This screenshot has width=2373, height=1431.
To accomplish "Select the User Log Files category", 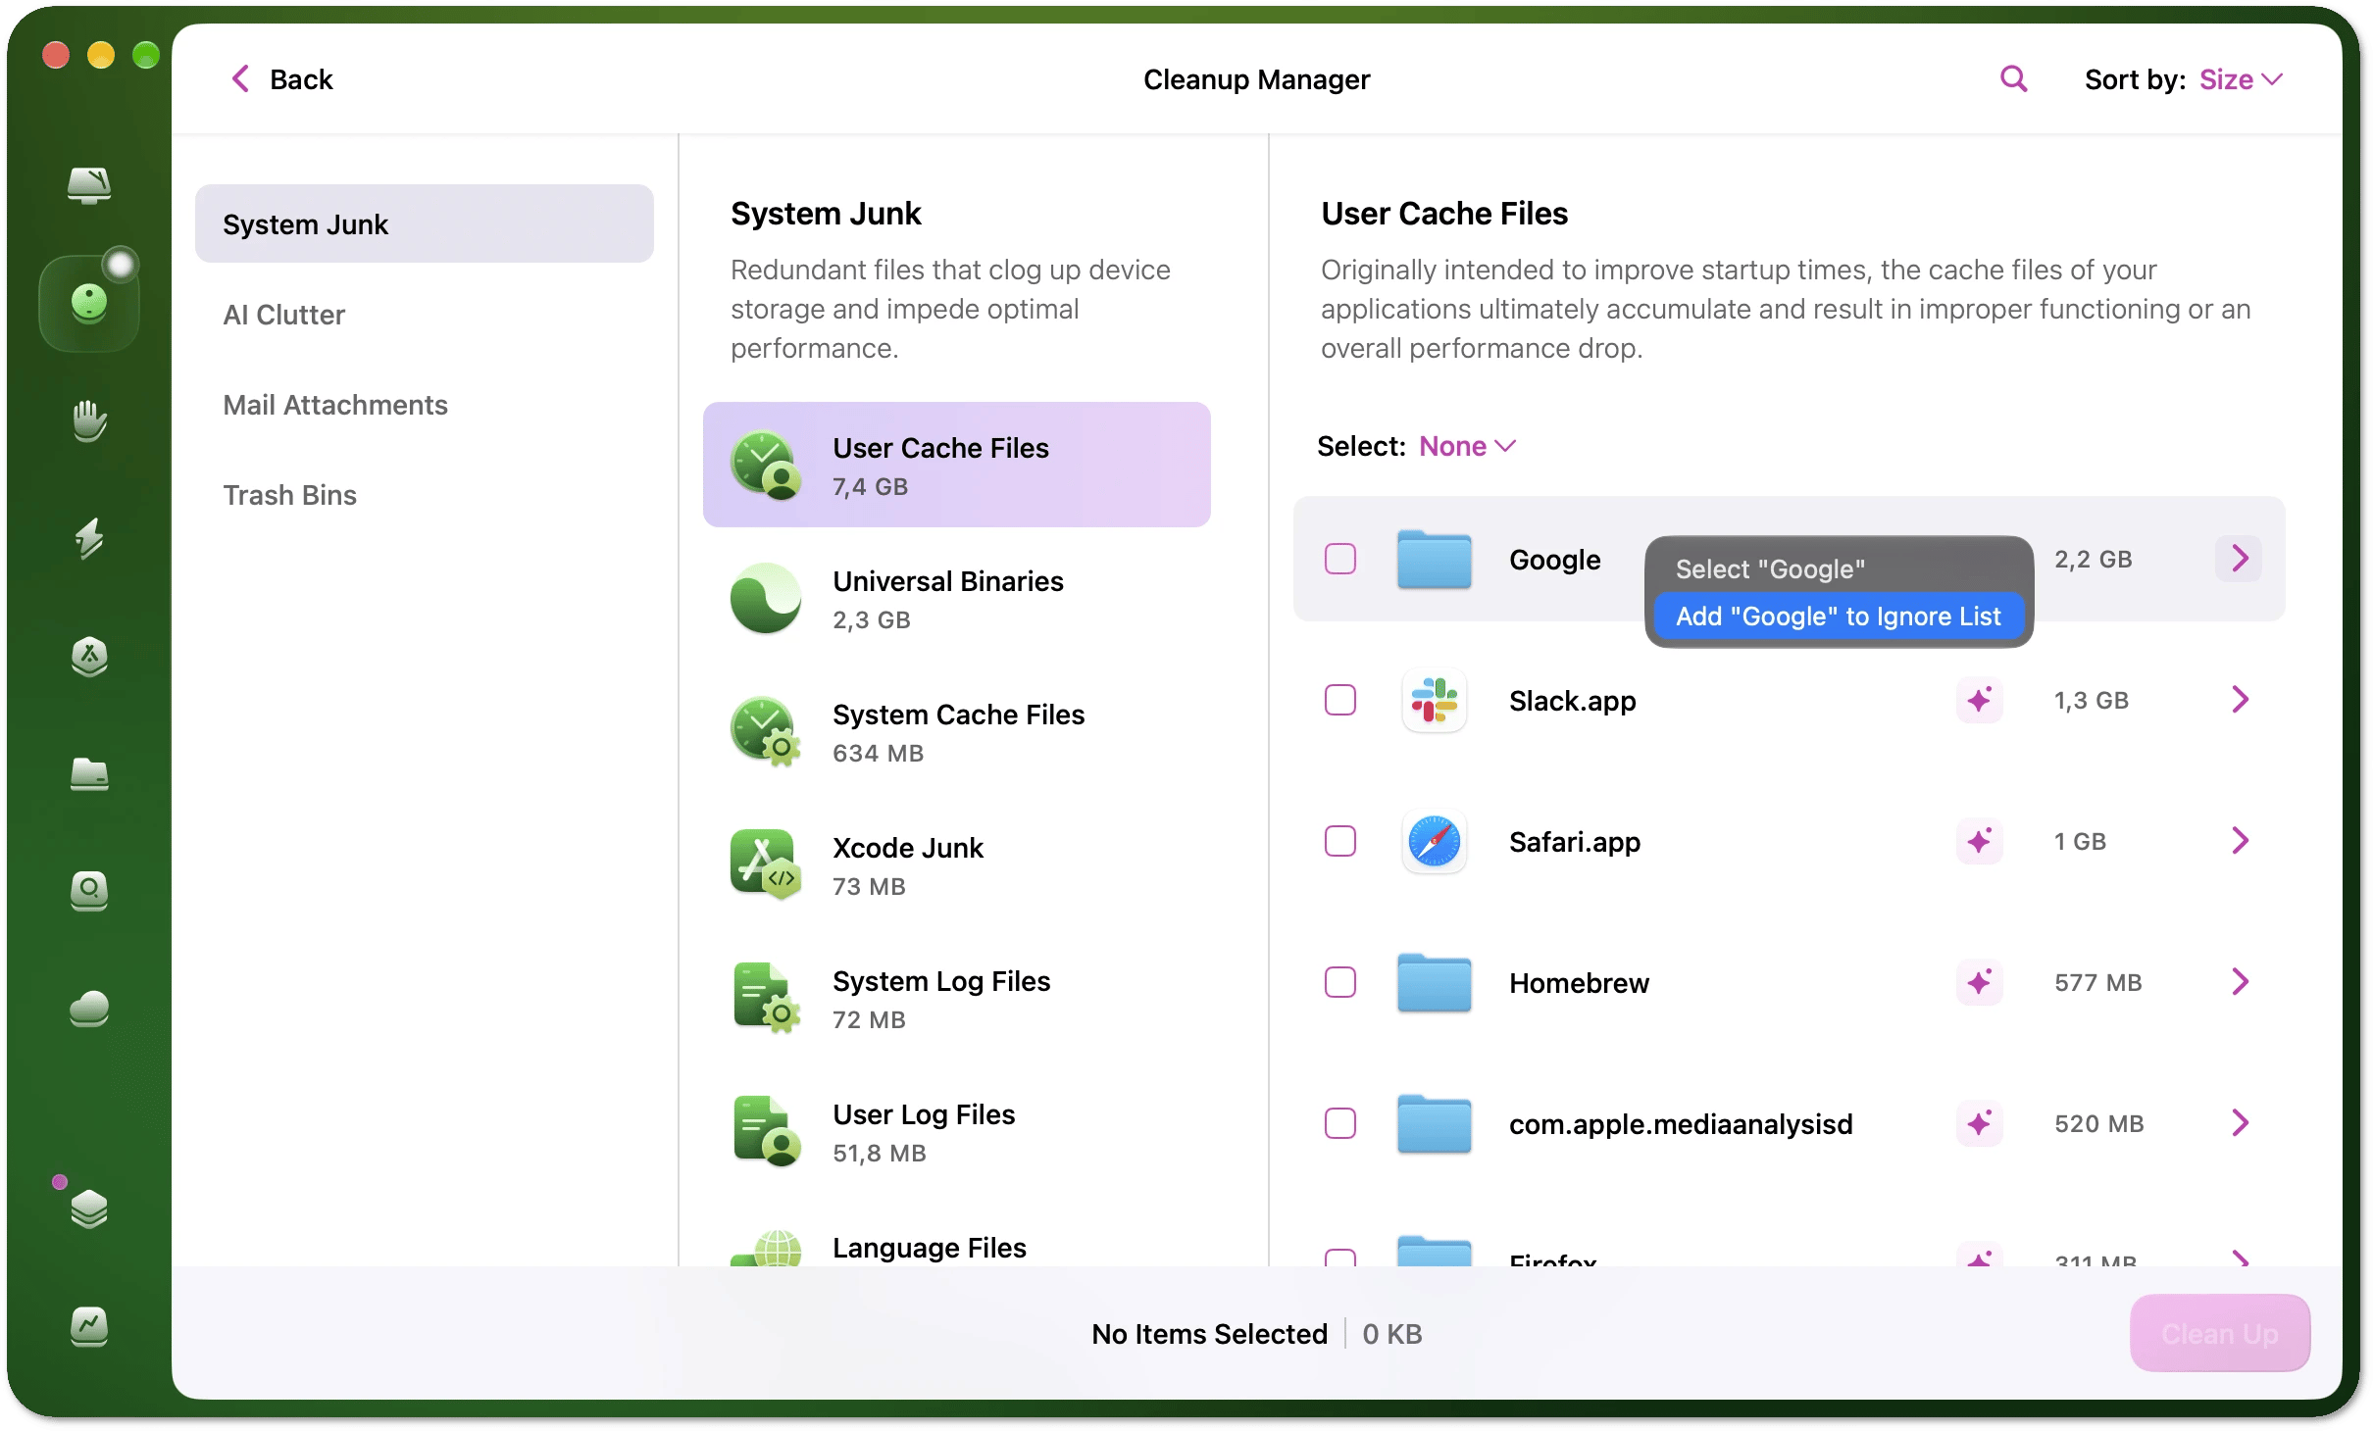I will (957, 1132).
